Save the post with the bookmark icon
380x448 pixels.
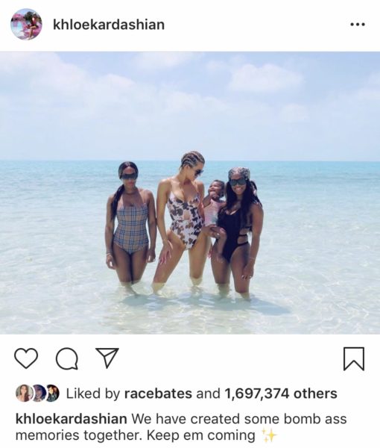click(x=354, y=359)
